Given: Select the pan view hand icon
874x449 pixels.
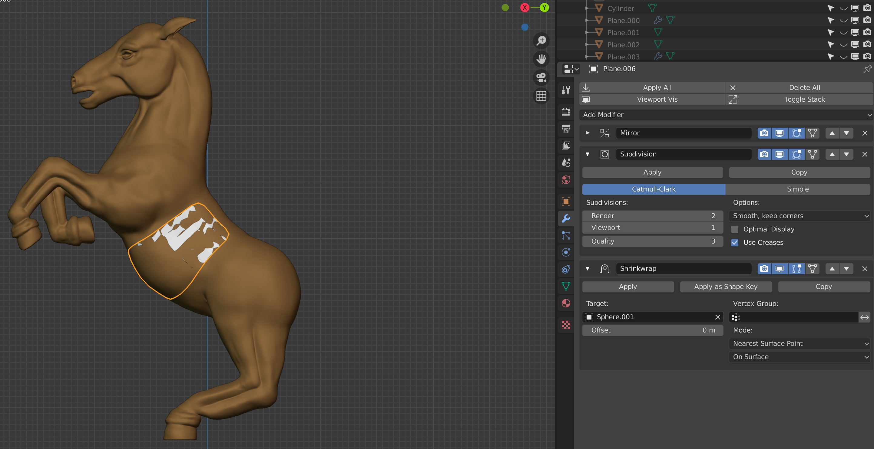Looking at the screenshot, I should (x=541, y=59).
